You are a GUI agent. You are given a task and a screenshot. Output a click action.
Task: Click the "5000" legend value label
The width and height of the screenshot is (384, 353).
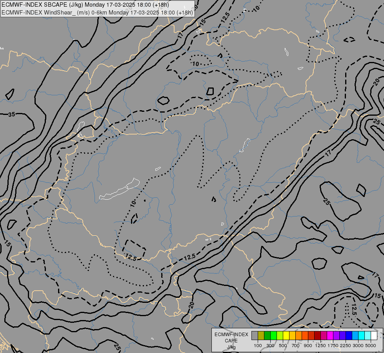click(x=371, y=346)
